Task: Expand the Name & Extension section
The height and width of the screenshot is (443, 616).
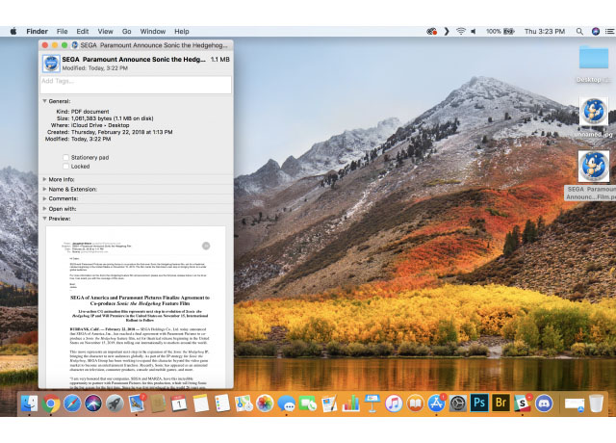Action: [44, 189]
